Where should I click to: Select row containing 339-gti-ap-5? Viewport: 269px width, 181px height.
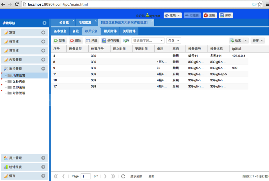click(x=150, y=74)
